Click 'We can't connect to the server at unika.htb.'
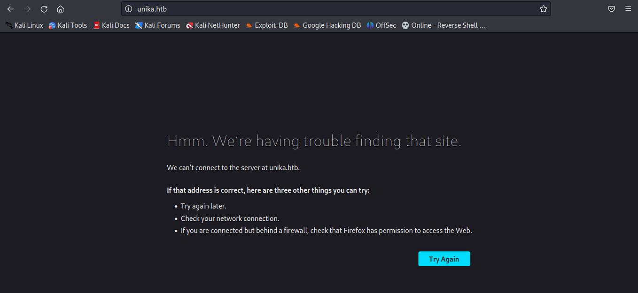The width and height of the screenshot is (638, 293). coord(233,168)
